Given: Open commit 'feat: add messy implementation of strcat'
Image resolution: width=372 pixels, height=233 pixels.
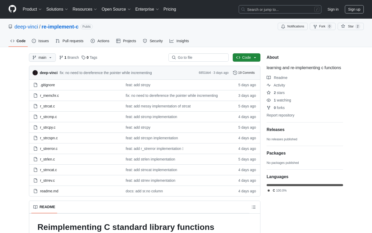Looking at the screenshot, I should (158, 106).
